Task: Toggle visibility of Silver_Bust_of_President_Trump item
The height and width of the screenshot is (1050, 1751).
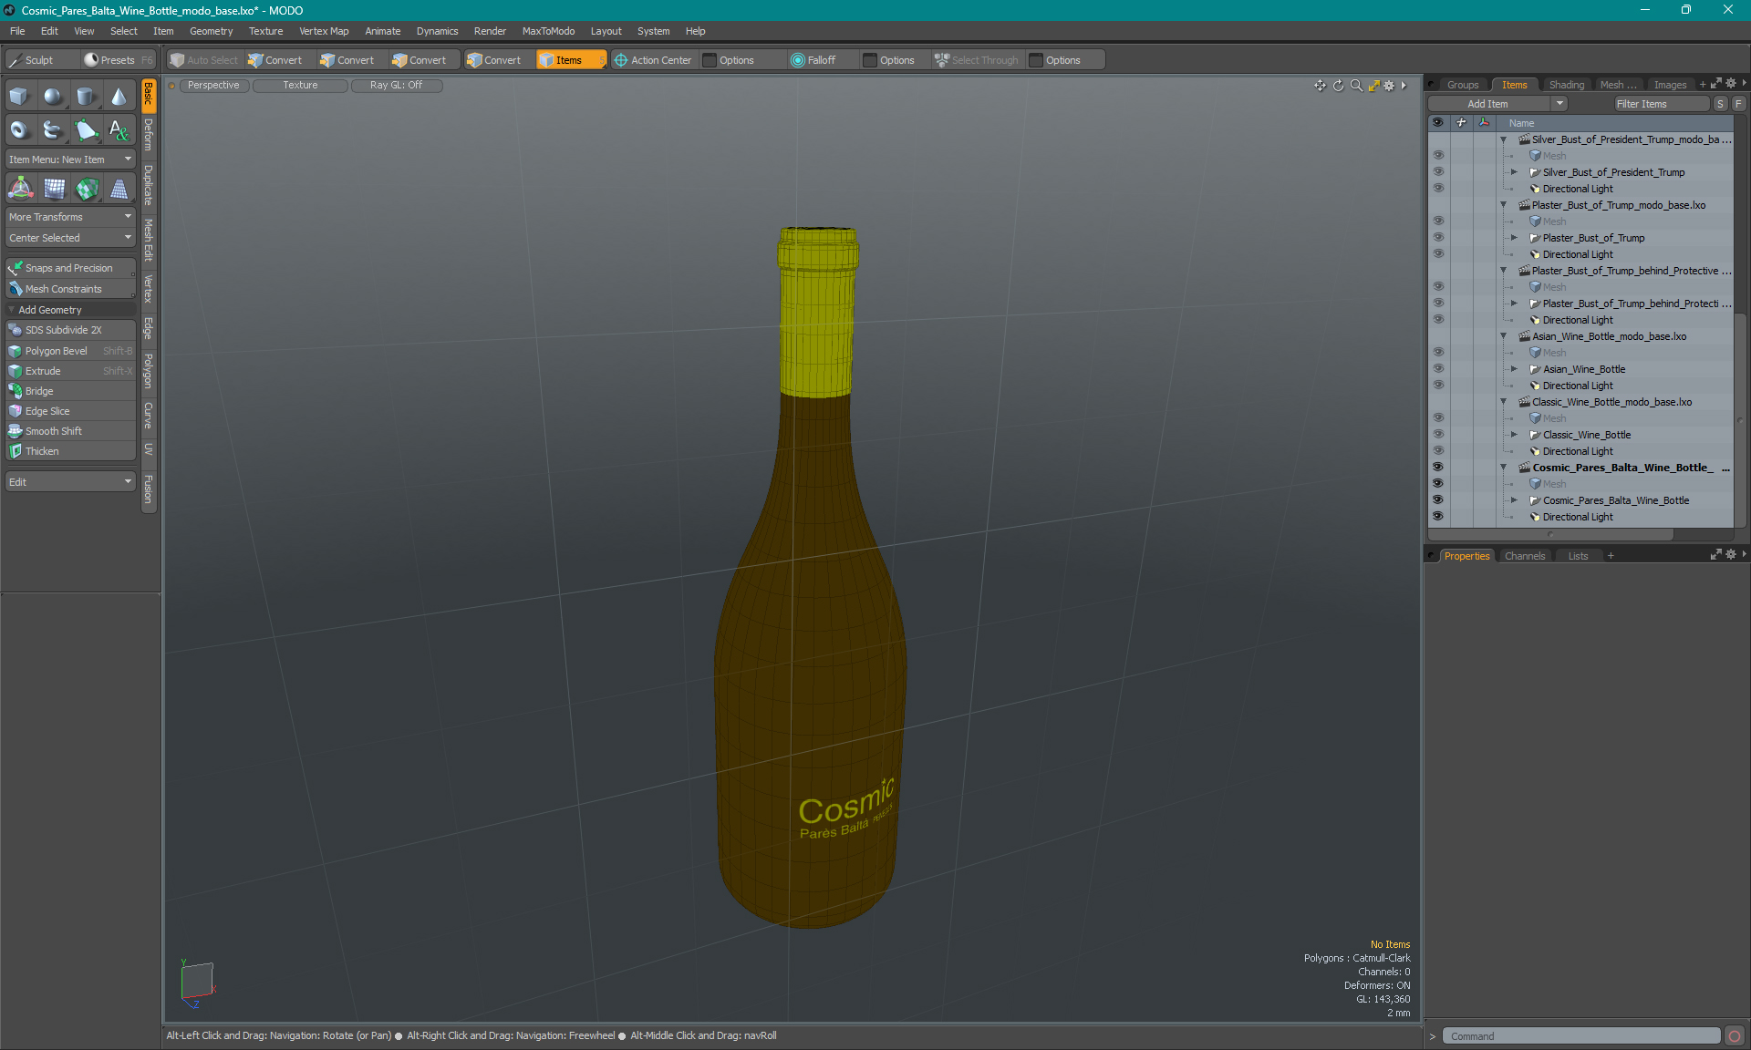Action: (x=1437, y=172)
